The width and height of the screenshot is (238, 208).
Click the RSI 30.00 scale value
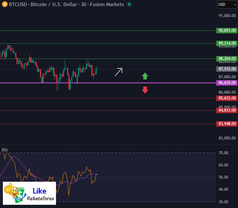223,202
